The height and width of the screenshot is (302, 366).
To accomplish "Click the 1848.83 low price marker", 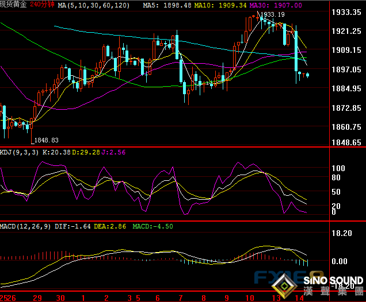I will coord(46,140).
